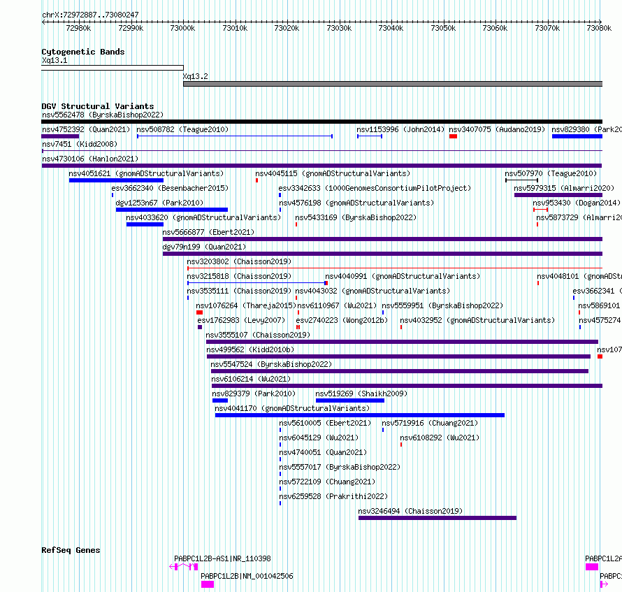Screen dimensions: 622x592
Task: Click nsv5547524 (ByrskaBishop2022) label
Action: tap(271, 365)
